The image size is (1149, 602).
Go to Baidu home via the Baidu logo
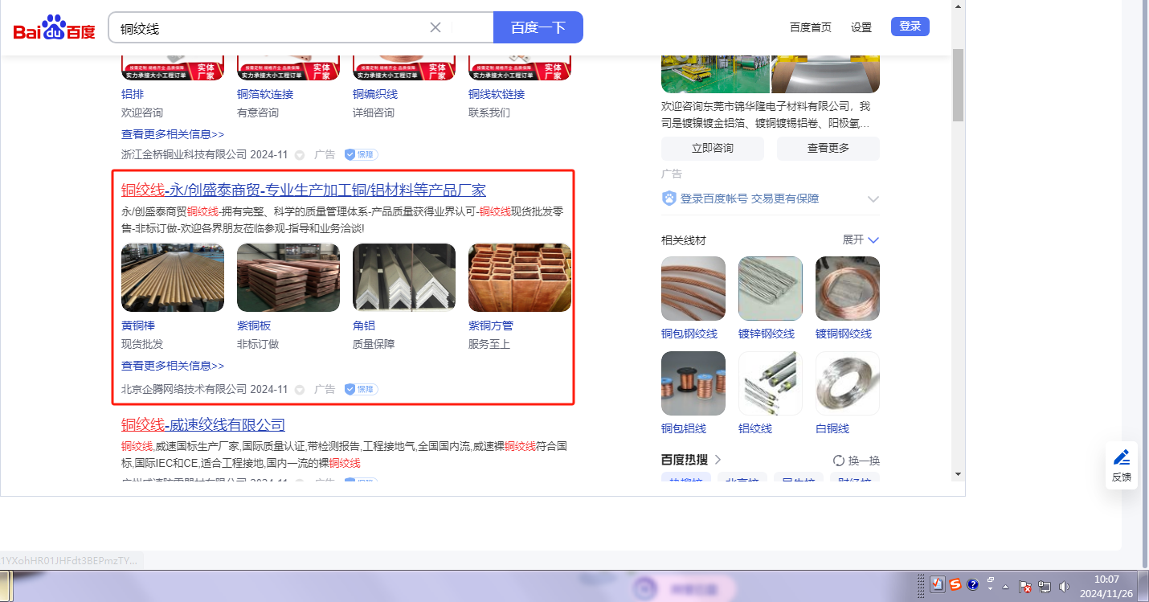(x=54, y=28)
